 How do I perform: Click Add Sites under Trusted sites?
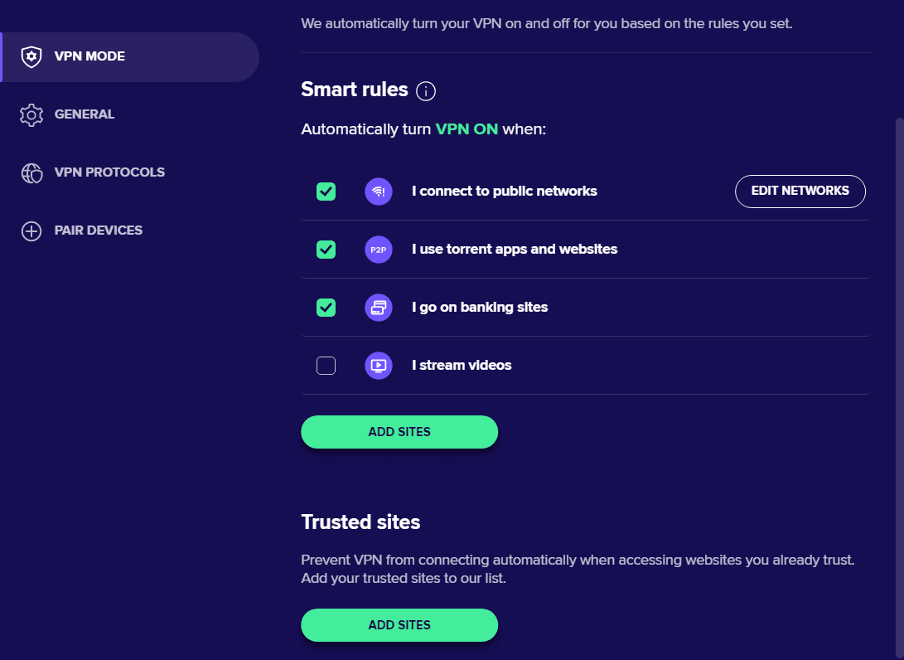coord(399,625)
